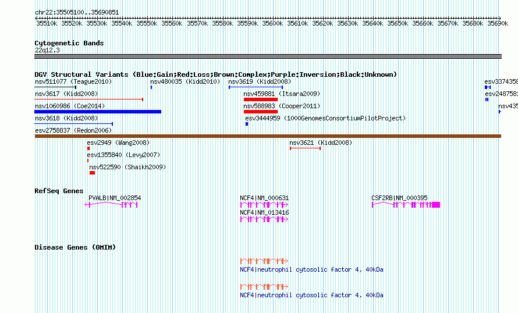Image resolution: width=518 pixels, height=313 pixels.
Task: Open the NCF4|NM_000631 label
Action: 264,198
